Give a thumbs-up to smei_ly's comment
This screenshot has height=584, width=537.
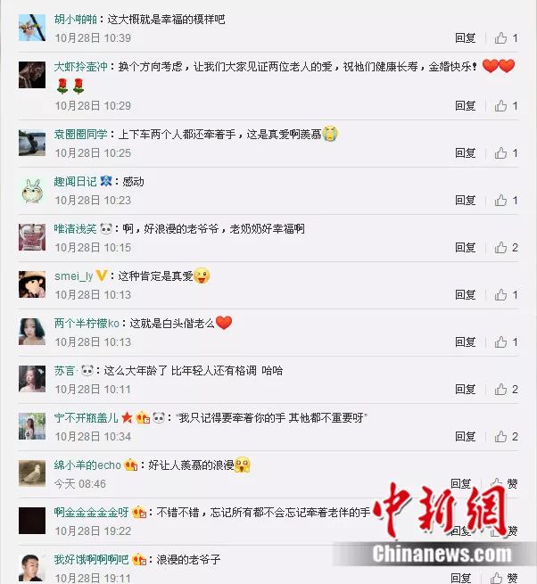tap(500, 295)
